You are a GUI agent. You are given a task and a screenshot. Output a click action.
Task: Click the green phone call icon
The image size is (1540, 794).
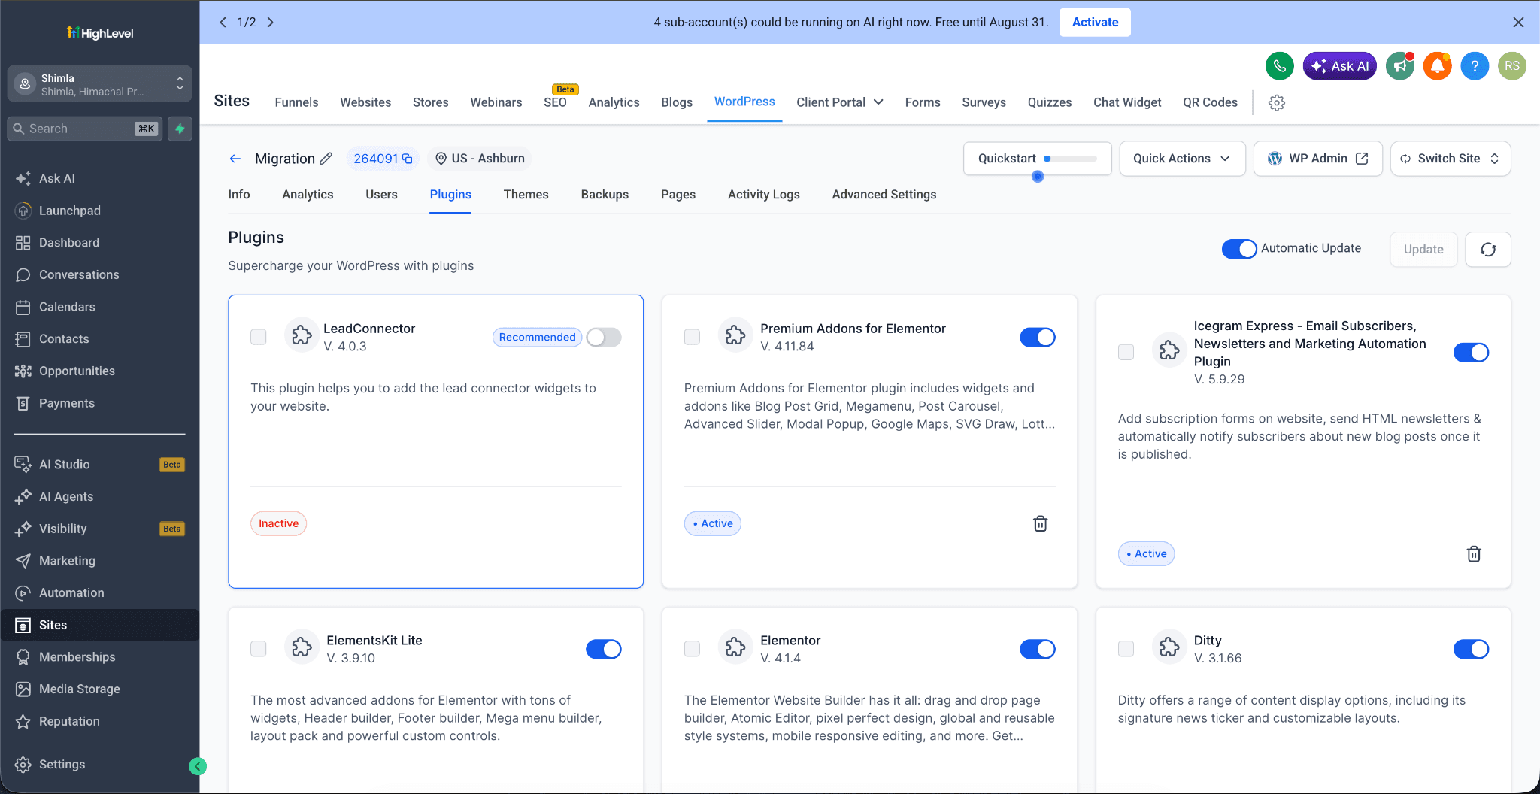click(x=1279, y=66)
